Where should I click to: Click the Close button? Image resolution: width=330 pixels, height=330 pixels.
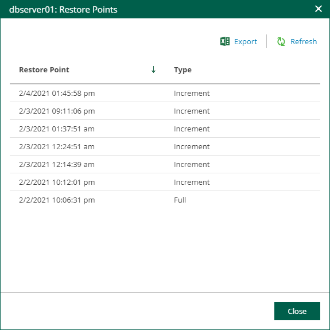click(x=297, y=311)
